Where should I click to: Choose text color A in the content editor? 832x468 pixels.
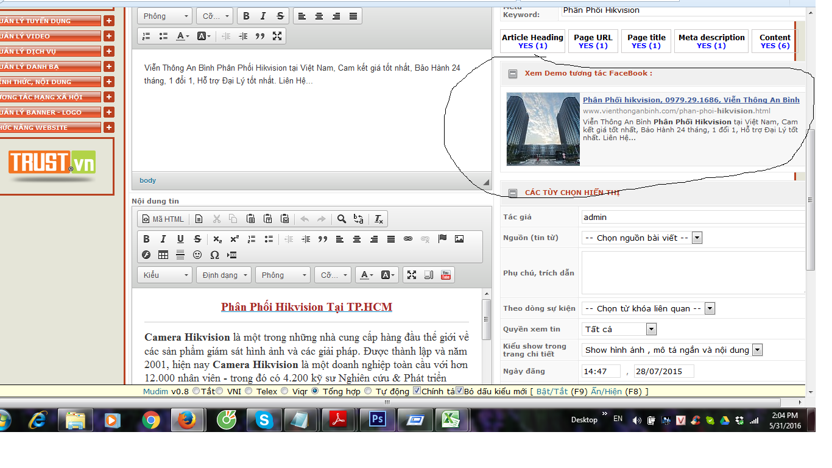tap(365, 275)
